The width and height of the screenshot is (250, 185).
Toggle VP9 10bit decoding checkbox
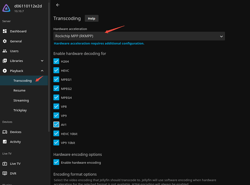pyautogui.click(x=56, y=142)
